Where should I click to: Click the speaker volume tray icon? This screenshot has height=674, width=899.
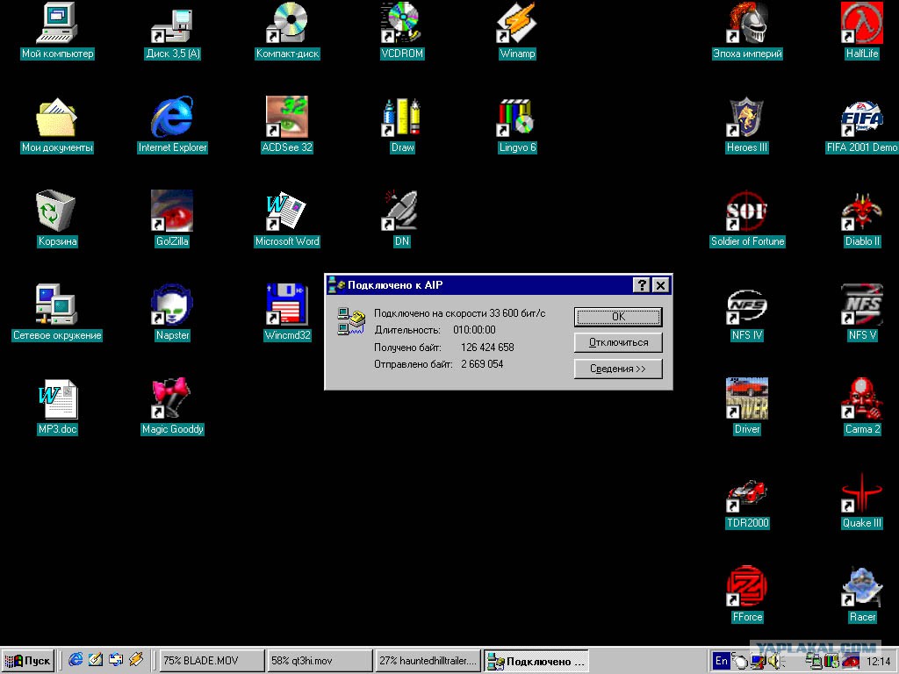pos(776,661)
